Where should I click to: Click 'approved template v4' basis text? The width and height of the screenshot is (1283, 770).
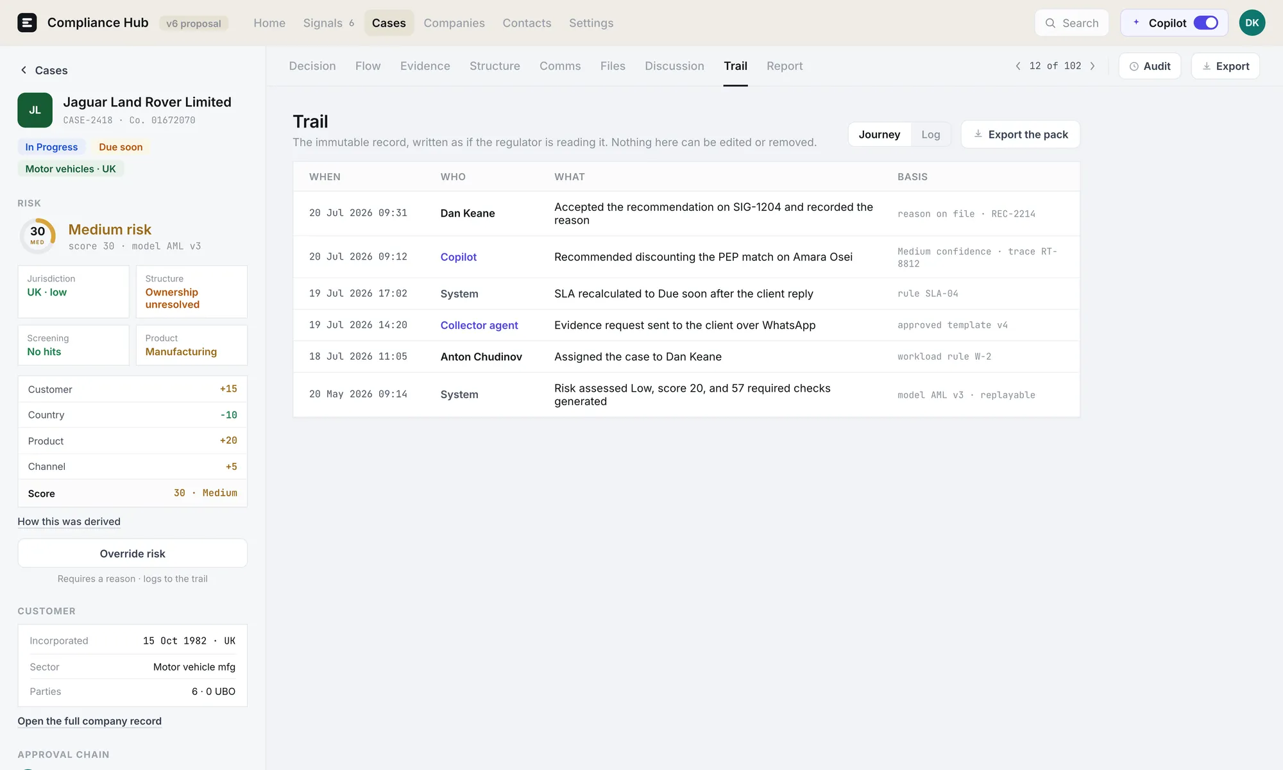point(953,326)
